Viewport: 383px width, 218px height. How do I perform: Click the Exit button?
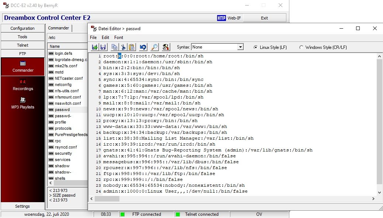tap(264, 18)
